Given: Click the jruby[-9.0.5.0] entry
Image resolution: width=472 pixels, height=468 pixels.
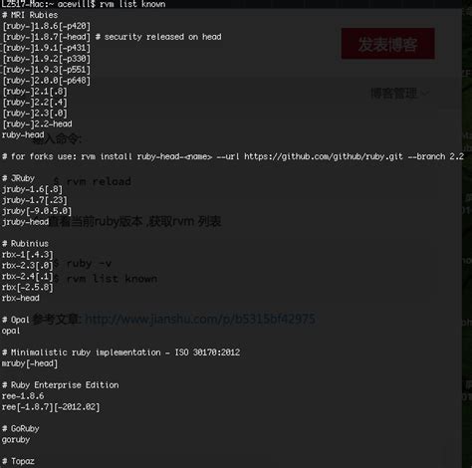Looking at the screenshot, I should [37, 211].
